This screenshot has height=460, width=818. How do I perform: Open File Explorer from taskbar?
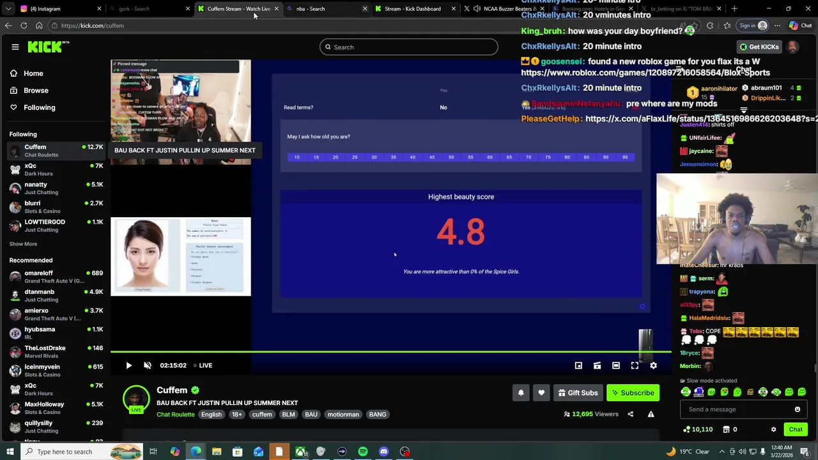coord(217,452)
